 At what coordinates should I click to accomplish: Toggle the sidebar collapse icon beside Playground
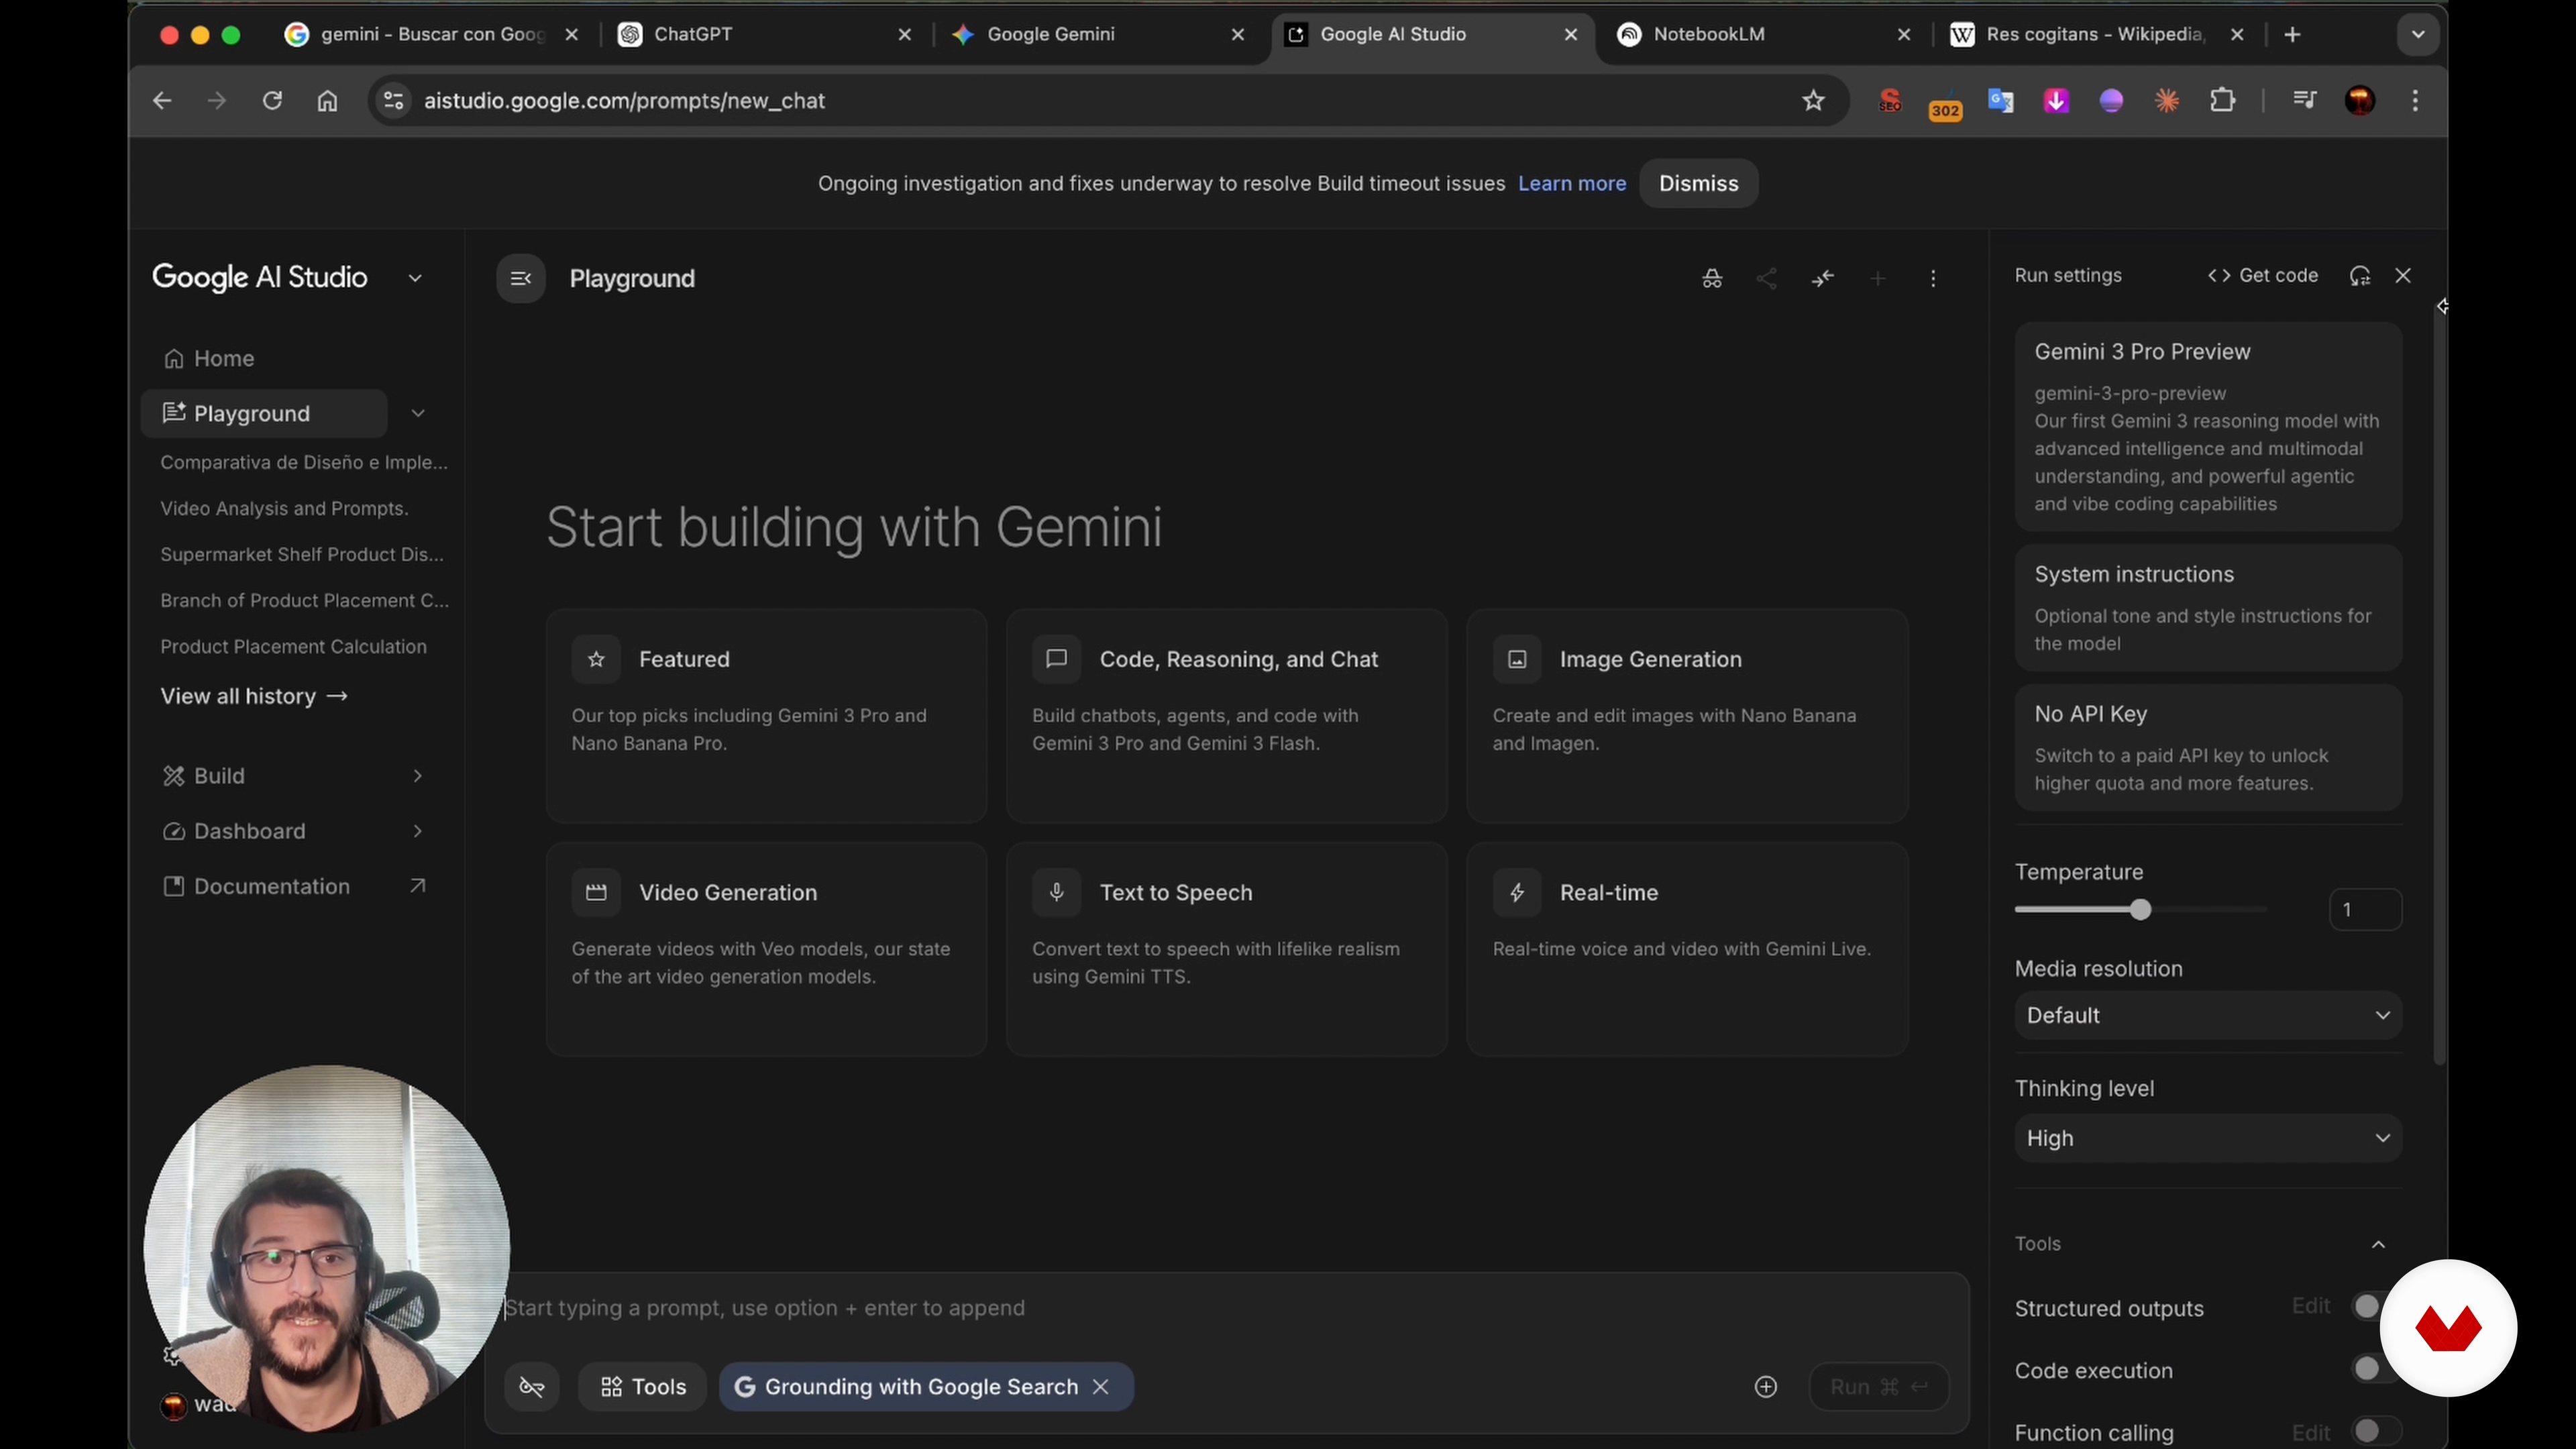click(x=520, y=278)
